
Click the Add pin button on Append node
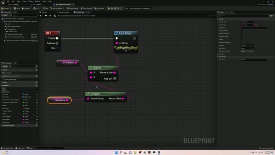coord(115,79)
